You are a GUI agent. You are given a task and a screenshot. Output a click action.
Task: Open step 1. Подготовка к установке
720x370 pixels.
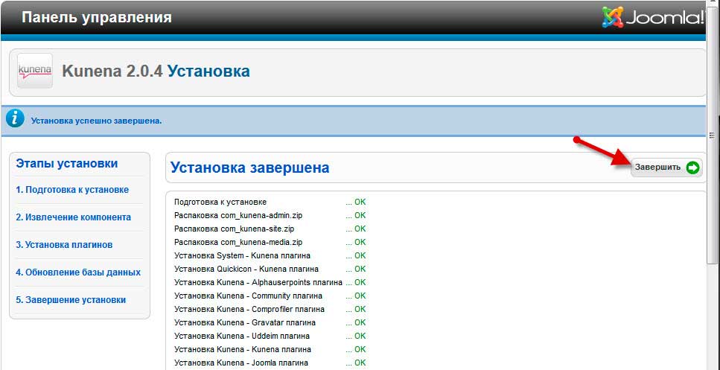pos(72,190)
